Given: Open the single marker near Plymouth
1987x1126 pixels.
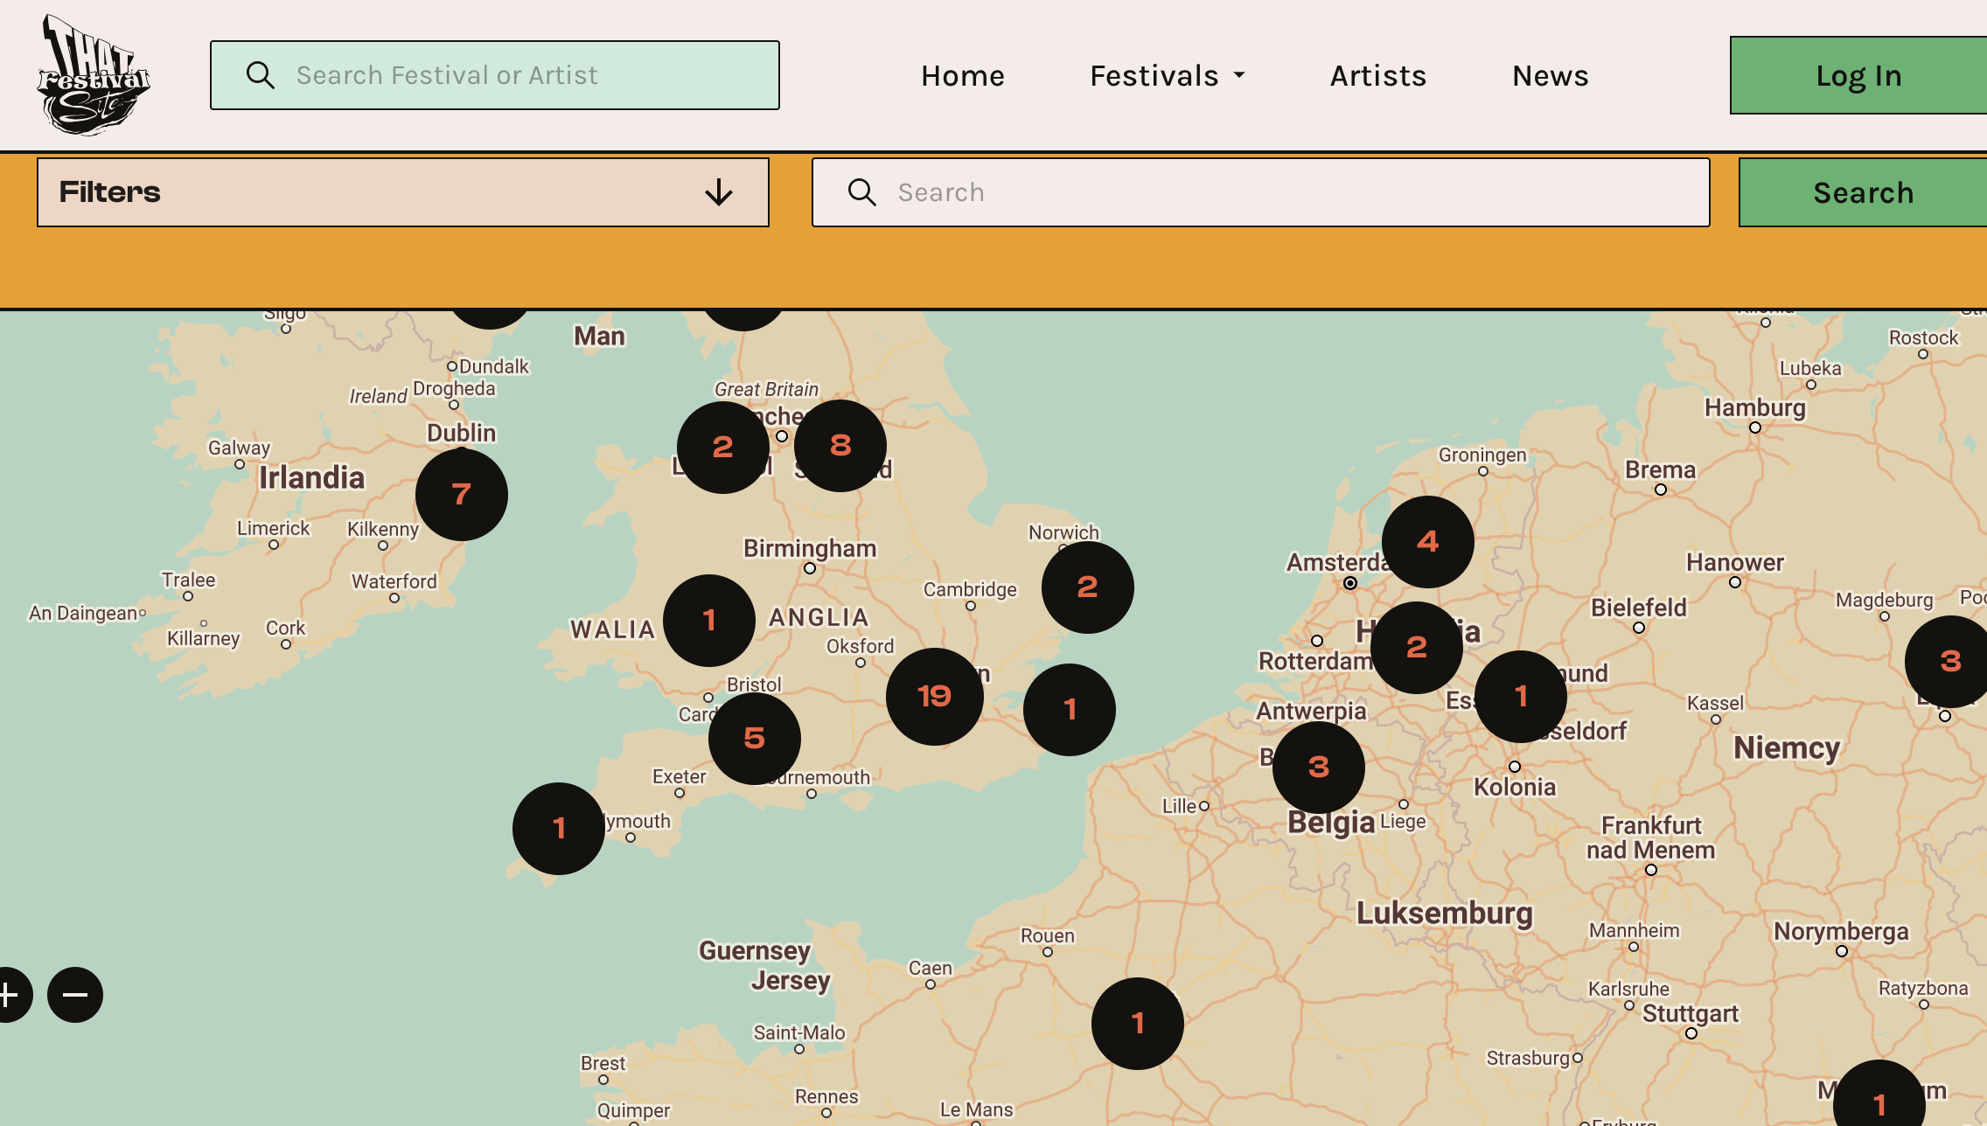Looking at the screenshot, I should click(x=559, y=829).
